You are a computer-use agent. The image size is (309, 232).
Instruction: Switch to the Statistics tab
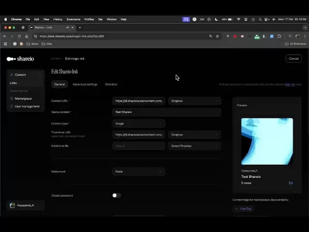tap(111, 85)
